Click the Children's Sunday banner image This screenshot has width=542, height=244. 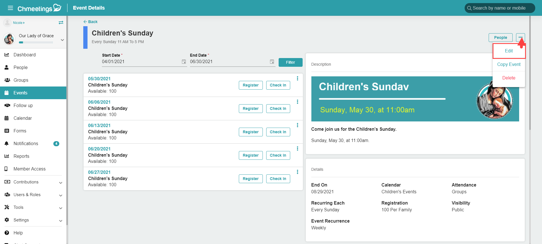click(415, 99)
